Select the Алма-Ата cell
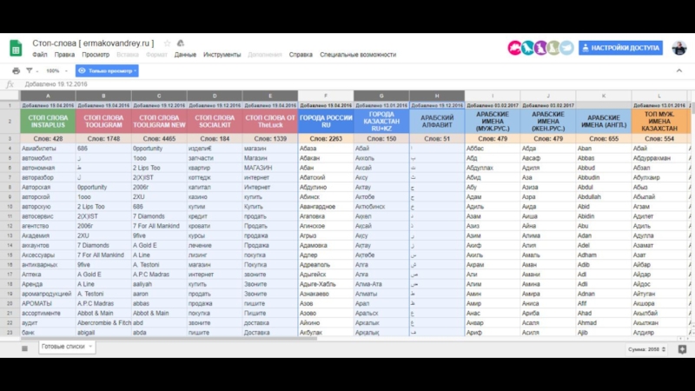Viewport: 695px width, 391px height. (x=381, y=284)
